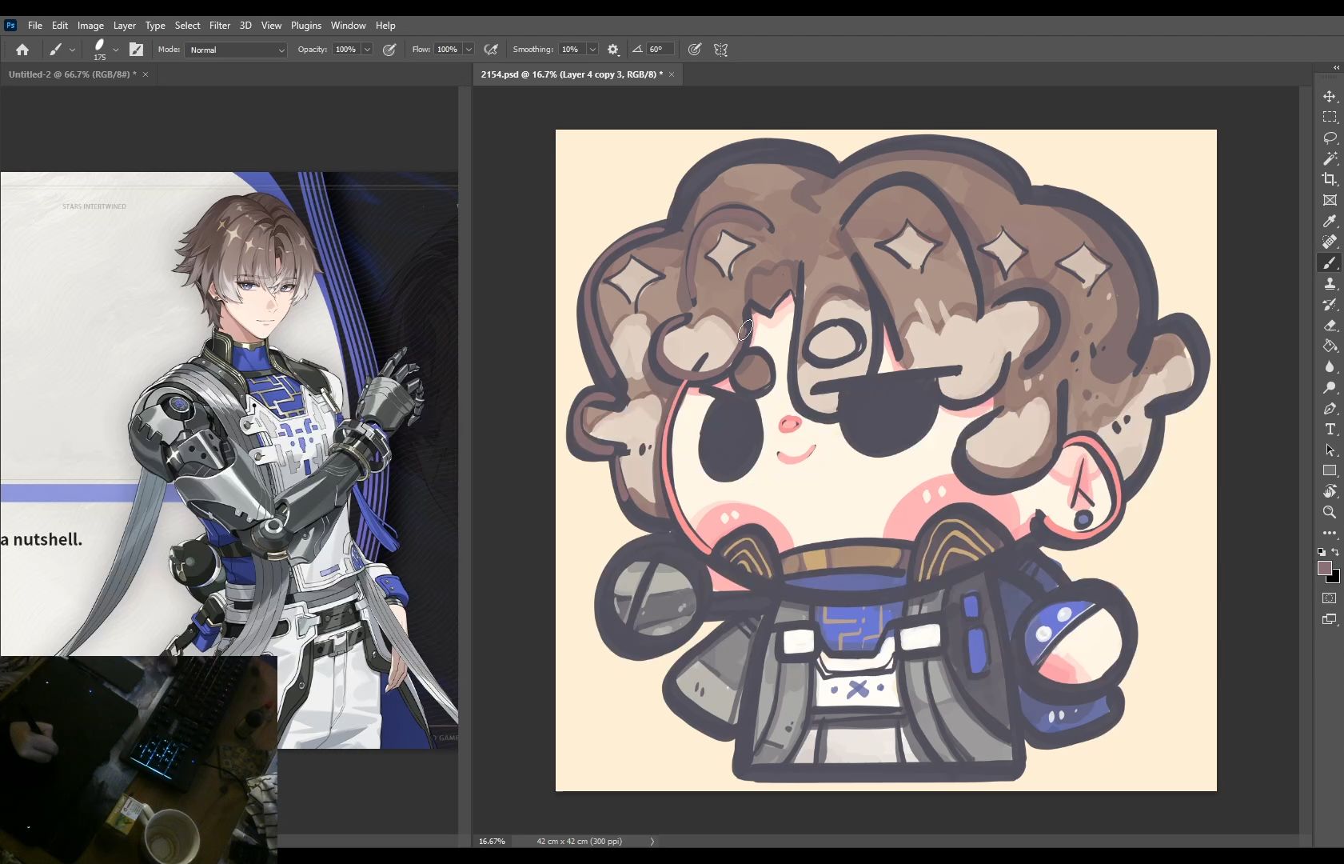Select the Rectangle shape tool
Image resolution: width=1344 pixels, height=864 pixels.
pos(1330,470)
